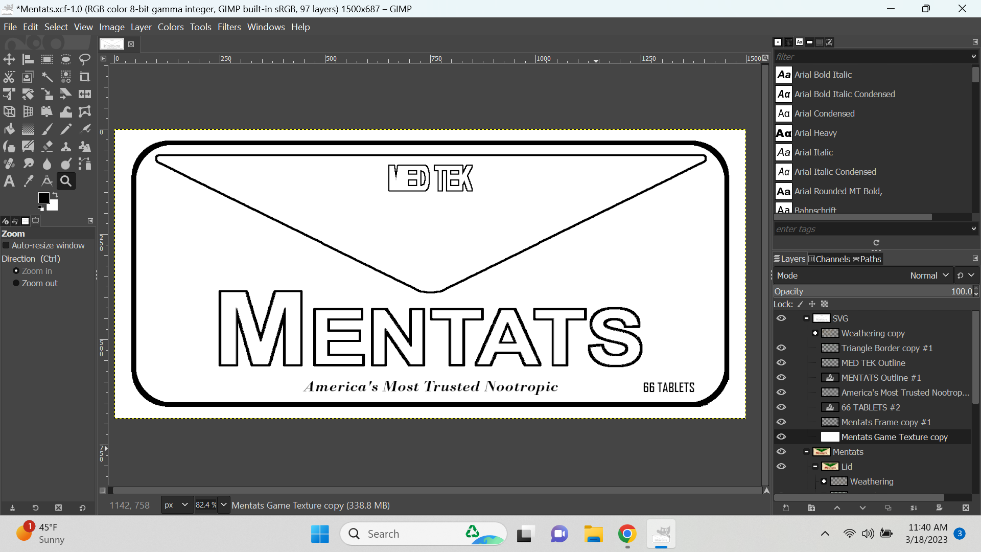This screenshot has height=552, width=981.
Task: Select the Arial Heavy font
Action: coord(873,133)
